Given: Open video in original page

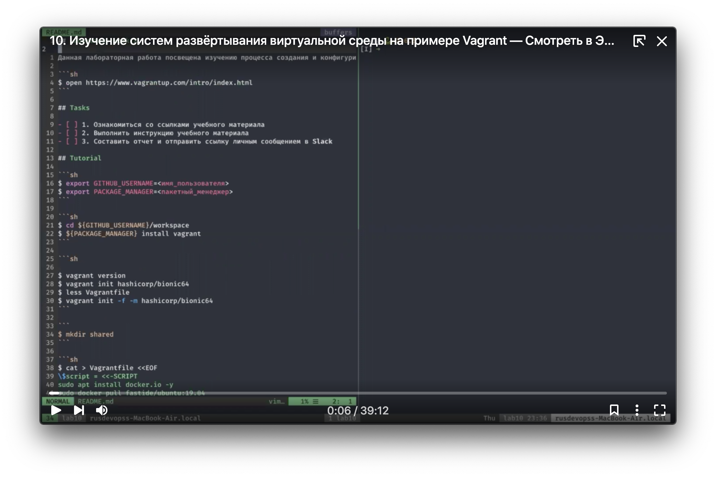Looking at the screenshot, I should point(639,41).
